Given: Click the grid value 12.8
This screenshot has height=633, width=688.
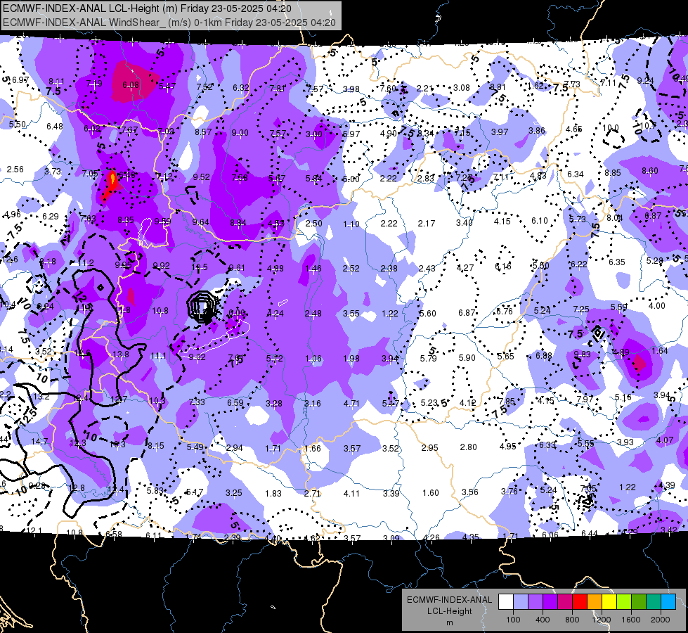Looking at the screenshot, I should point(77,487).
